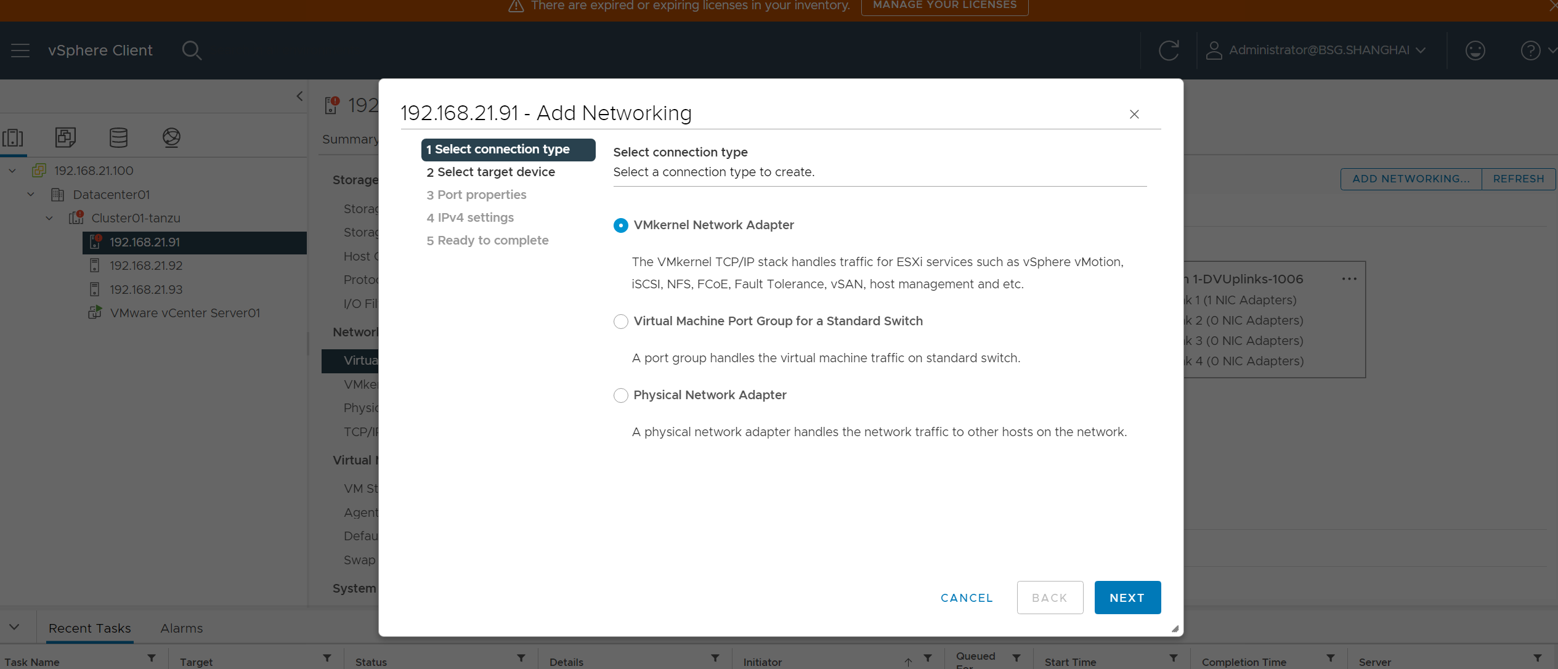Switch to VMs and Templates view icon
Image resolution: width=1558 pixels, height=669 pixels.
pos(65,137)
